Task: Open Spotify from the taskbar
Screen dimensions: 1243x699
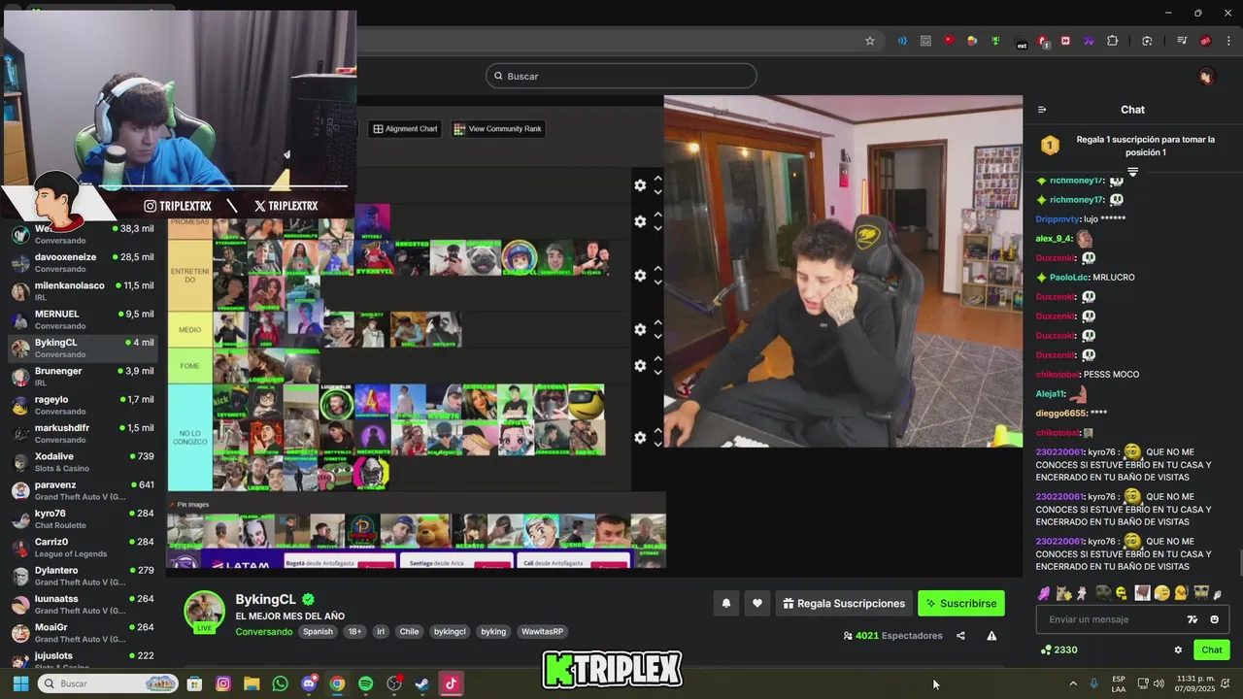Action: point(365,683)
